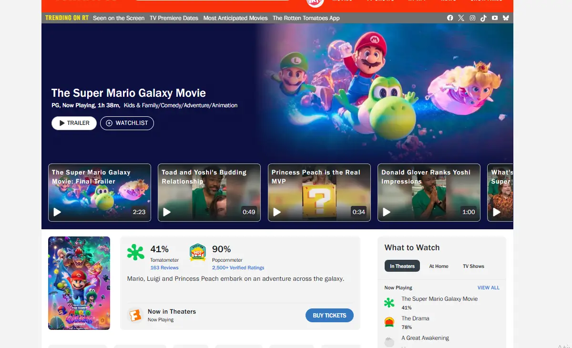Viewport: 572px width, 348px height.
Task: Switch to the At Home toggle
Action: 439,266
